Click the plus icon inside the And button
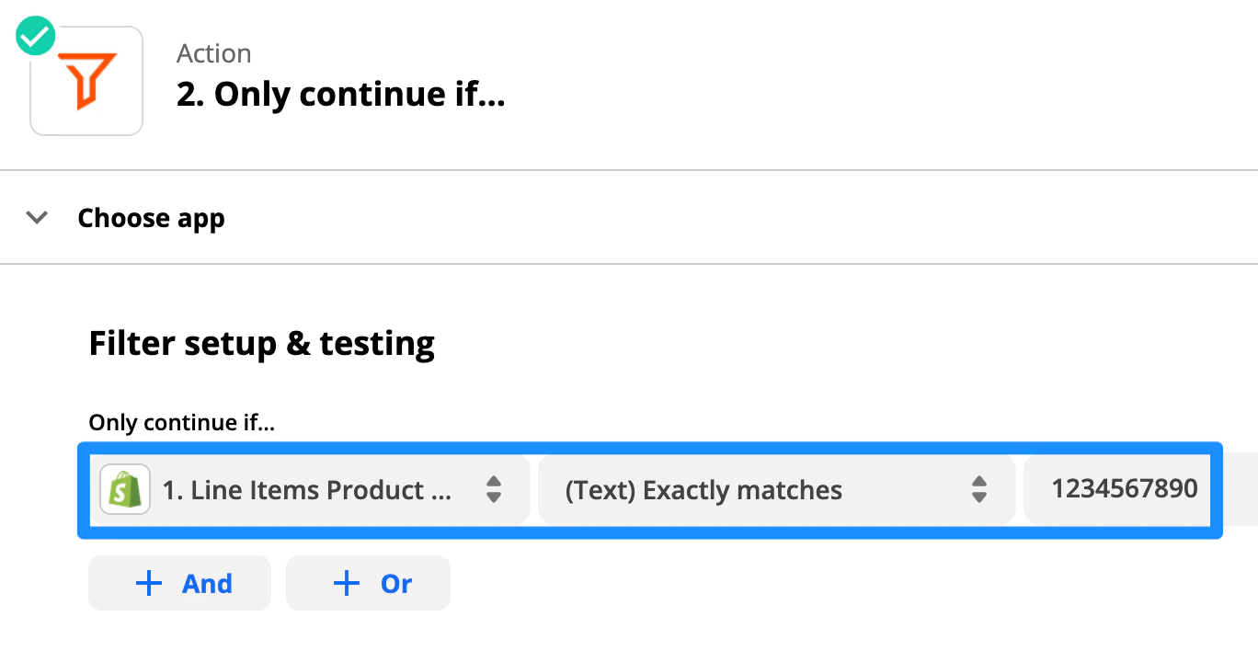Screen dimensions: 1258x651 (148, 583)
